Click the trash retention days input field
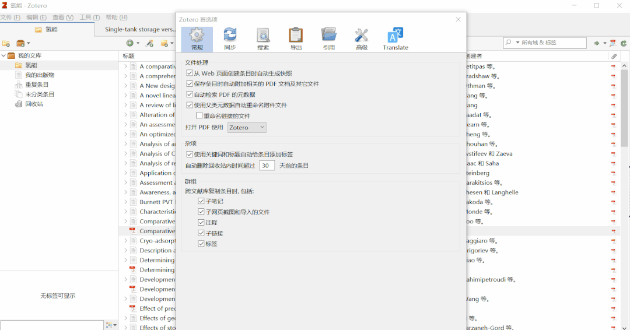 (267, 166)
